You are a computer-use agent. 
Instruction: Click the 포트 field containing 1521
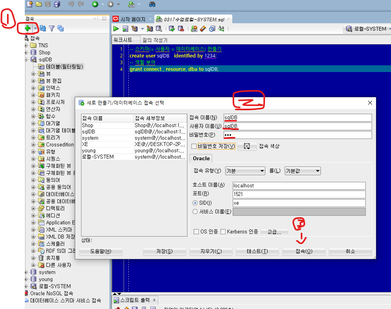coord(299,194)
